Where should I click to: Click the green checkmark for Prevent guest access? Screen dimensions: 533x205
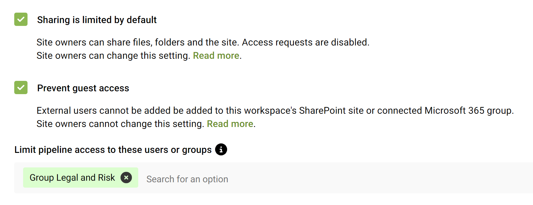tap(21, 88)
